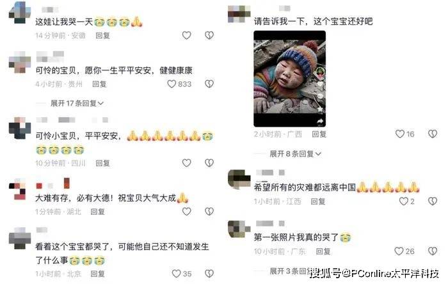Tap the heart showing 35 likes
The image size is (448, 284).
click(x=176, y=274)
